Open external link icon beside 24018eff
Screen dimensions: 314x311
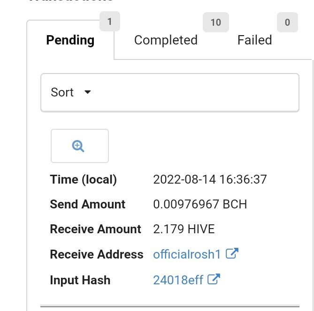click(214, 279)
